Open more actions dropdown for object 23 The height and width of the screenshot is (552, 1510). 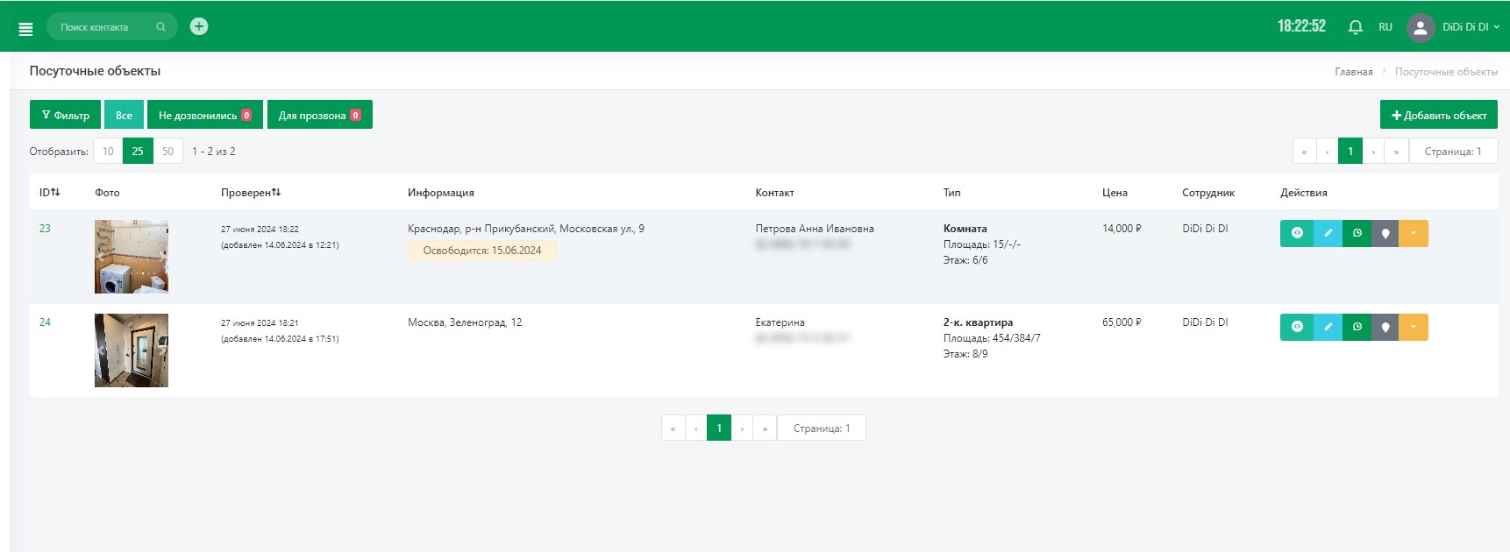1414,233
